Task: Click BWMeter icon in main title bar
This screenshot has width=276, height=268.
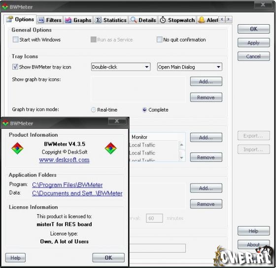Action: (5, 7)
